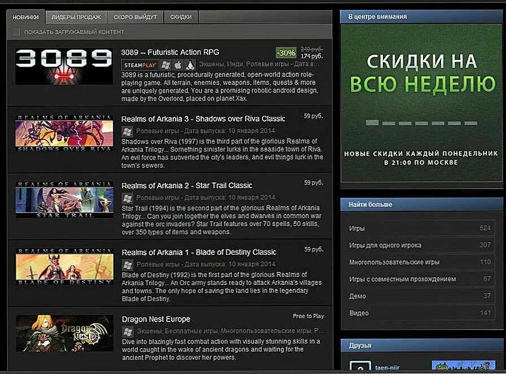Click Windows icon for Realms of Arkania 2
This screenshot has height=374, width=506.
[127, 198]
